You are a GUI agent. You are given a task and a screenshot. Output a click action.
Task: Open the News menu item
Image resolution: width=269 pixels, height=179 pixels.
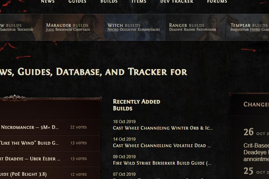(48, 1)
